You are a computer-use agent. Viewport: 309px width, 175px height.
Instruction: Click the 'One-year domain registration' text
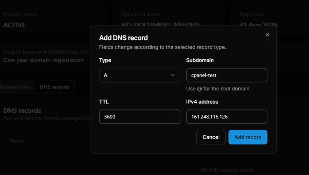43,60
